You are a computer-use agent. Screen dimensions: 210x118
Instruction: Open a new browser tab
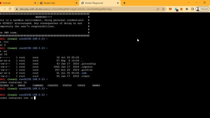(x=124, y=3)
